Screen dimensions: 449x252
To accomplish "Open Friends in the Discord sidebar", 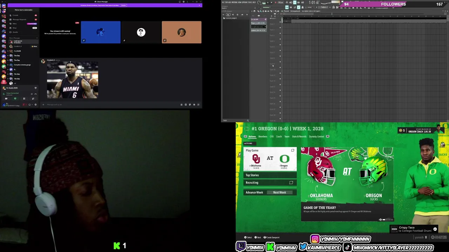I will [24, 15].
